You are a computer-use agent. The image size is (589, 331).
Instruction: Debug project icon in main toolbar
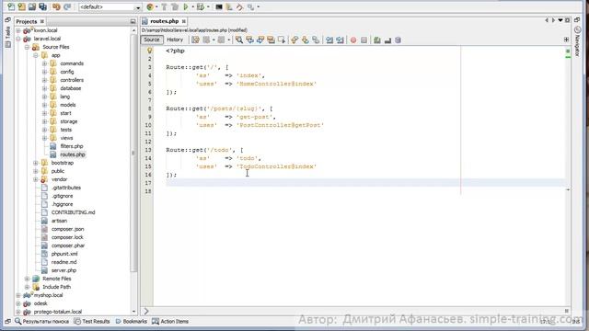[201, 6]
